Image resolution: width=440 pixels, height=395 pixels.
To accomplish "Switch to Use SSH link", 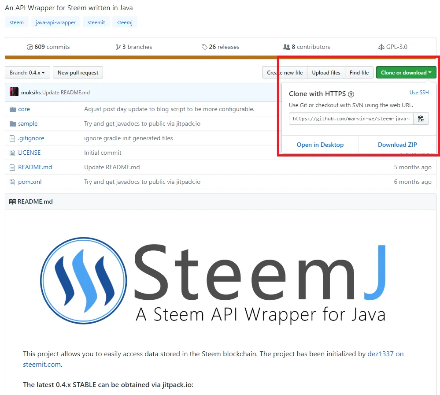I will pyautogui.click(x=419, y=93).
